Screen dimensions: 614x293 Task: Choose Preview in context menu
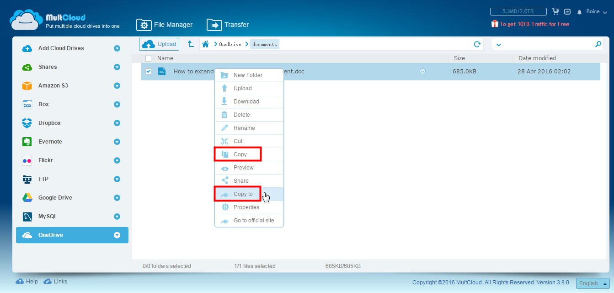249,168
